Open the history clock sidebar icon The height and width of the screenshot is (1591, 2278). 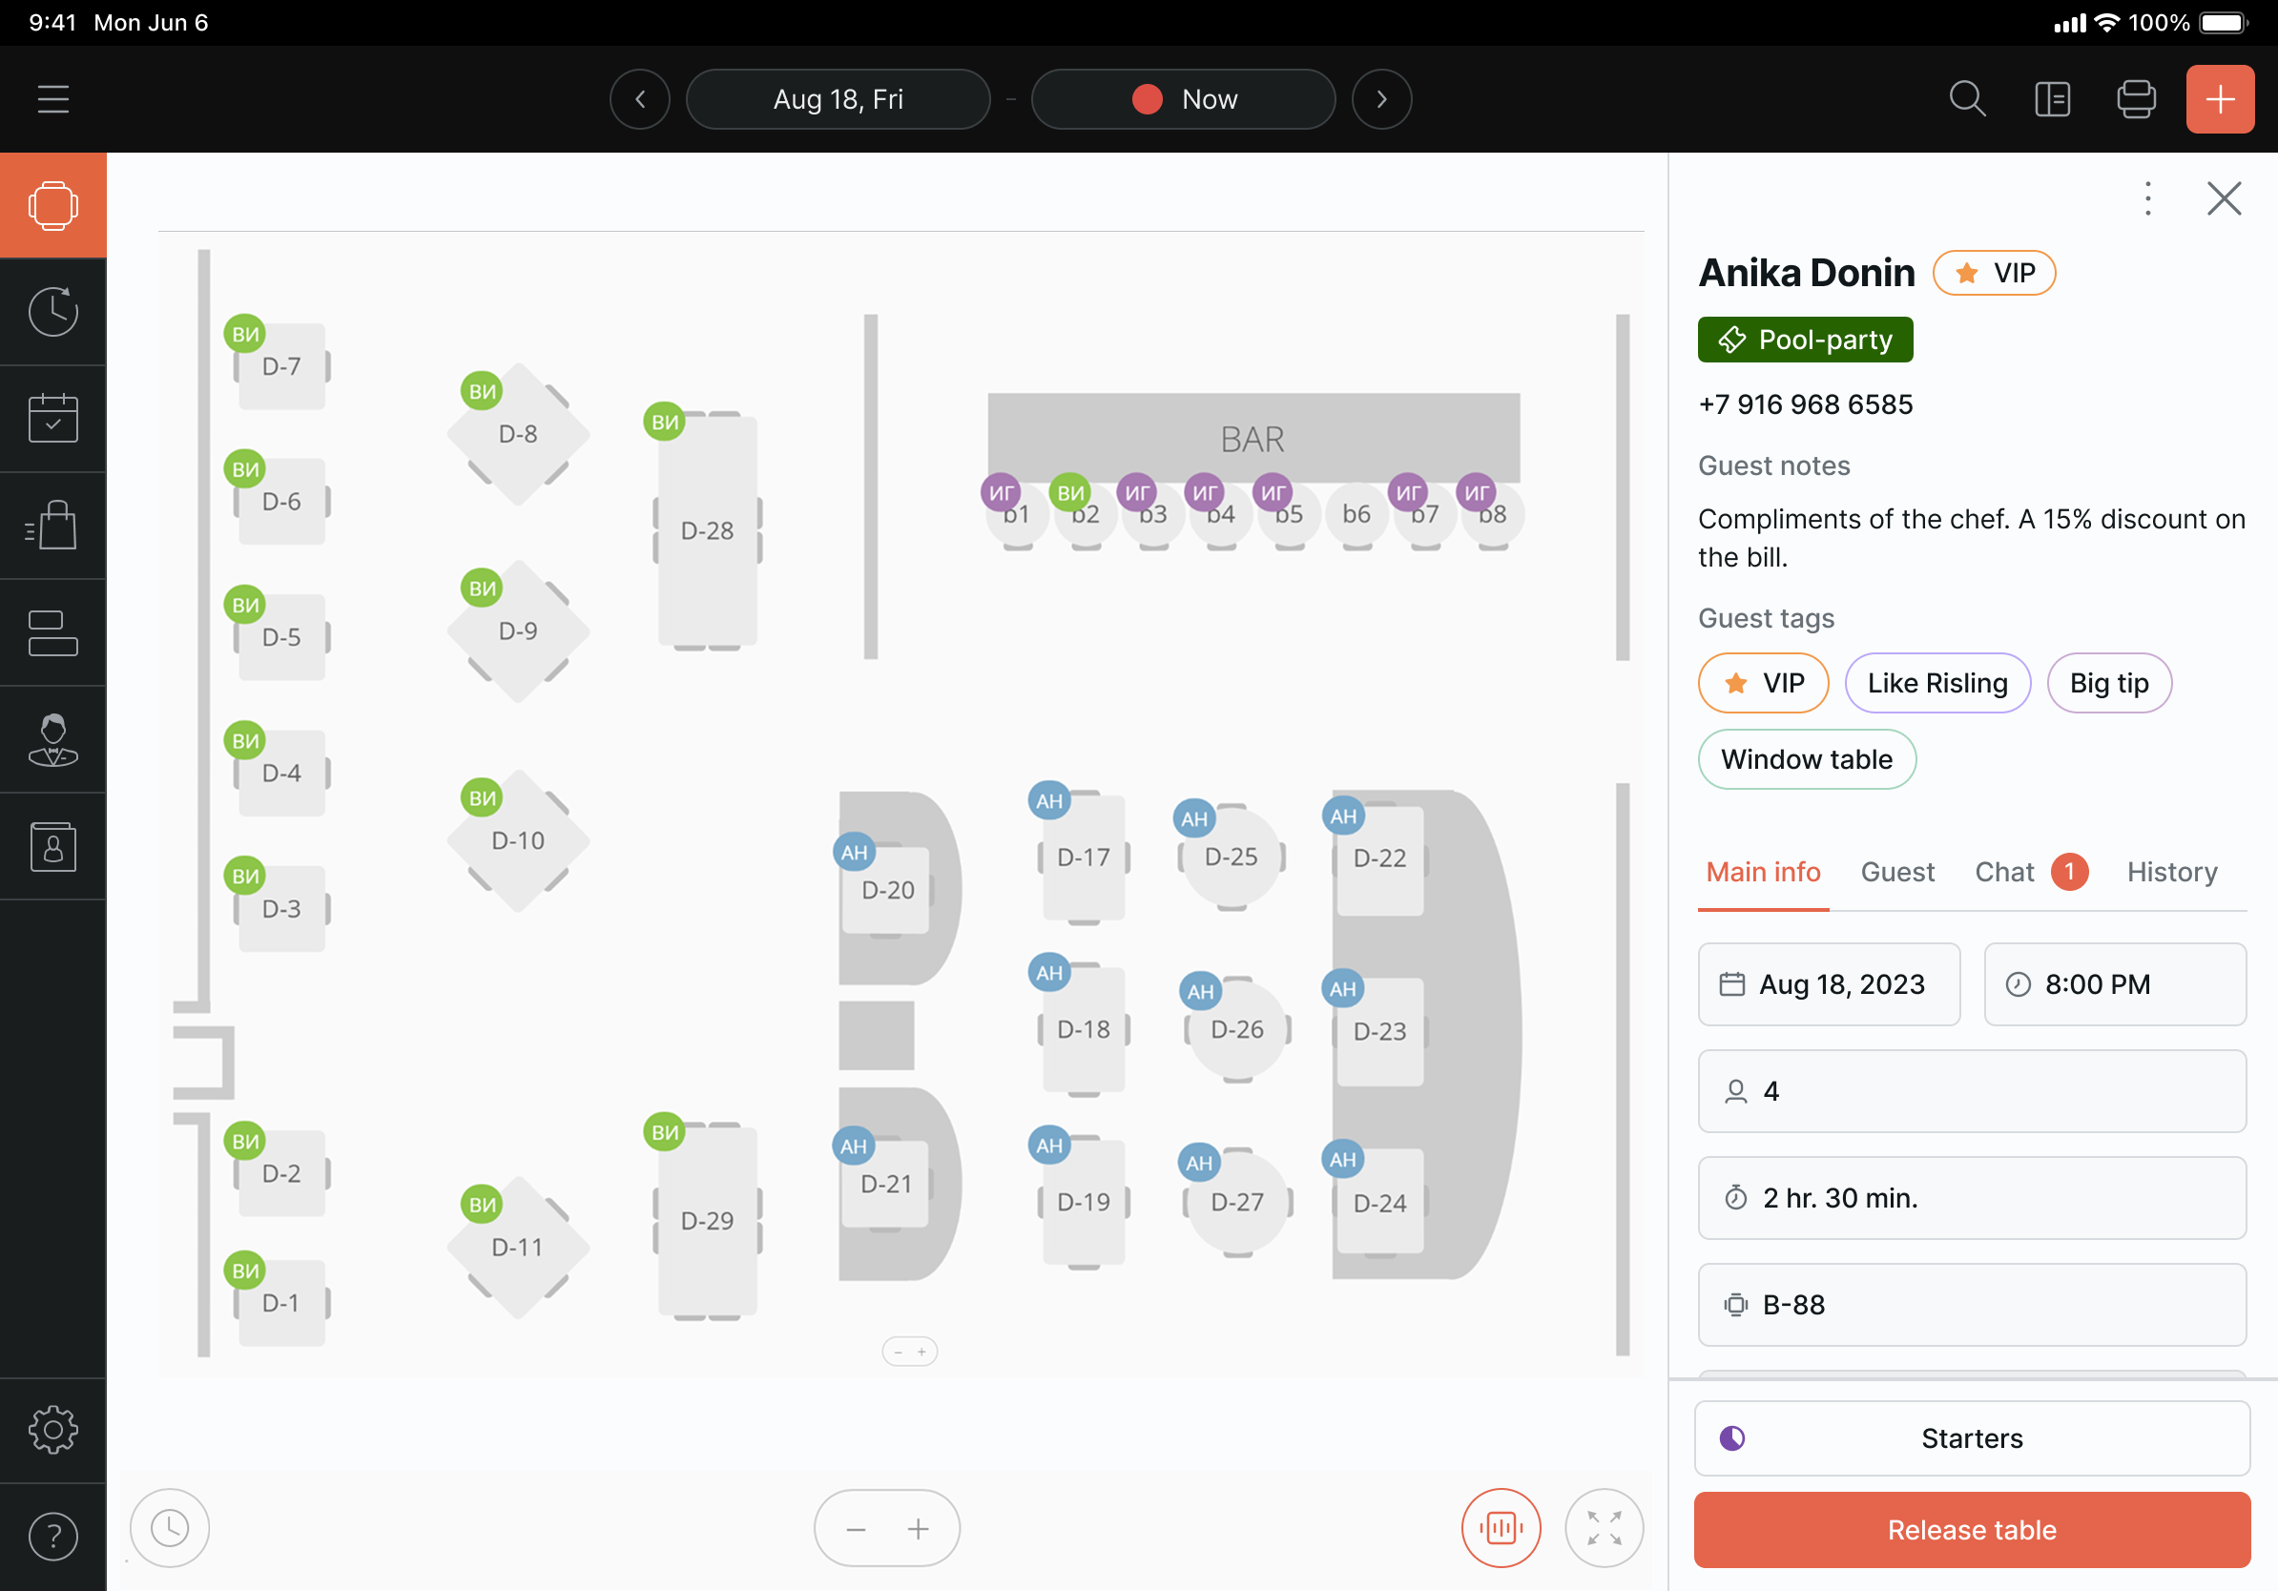click(52, 313)
